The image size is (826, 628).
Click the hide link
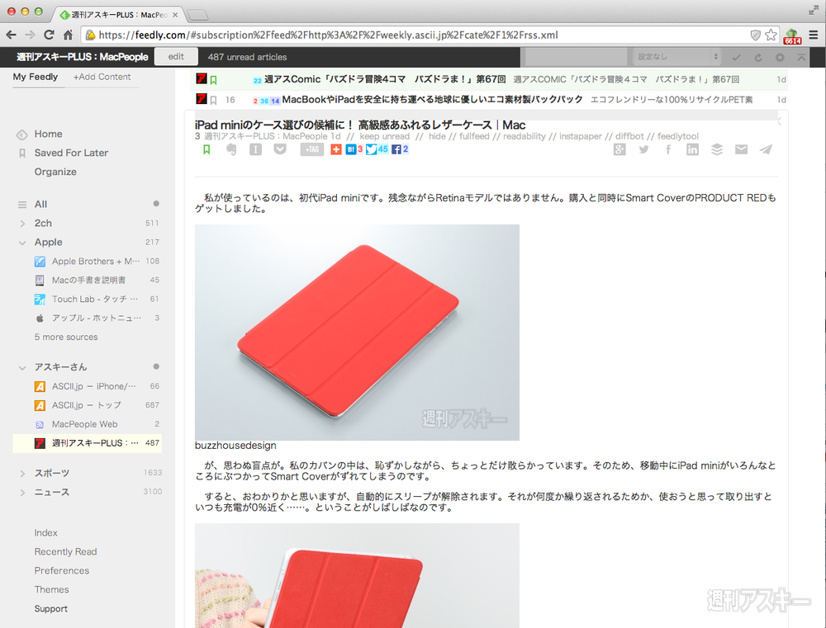click(x=437, y=136)
